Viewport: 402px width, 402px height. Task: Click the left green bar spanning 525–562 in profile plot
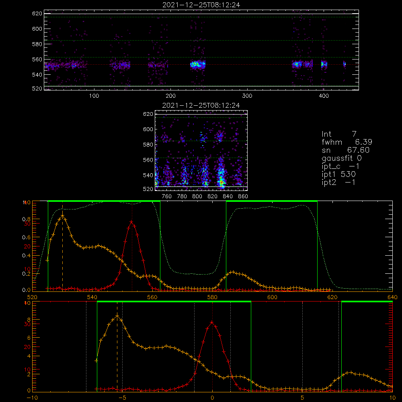pos(104,201)
